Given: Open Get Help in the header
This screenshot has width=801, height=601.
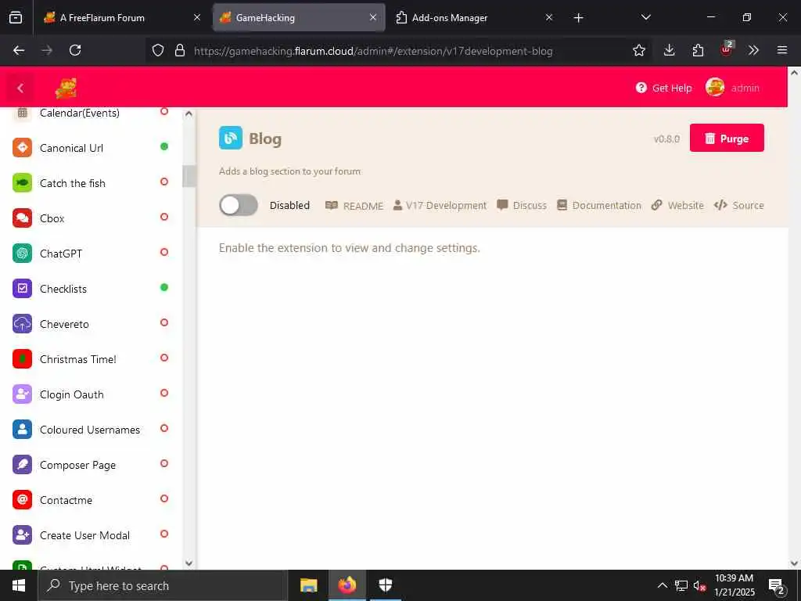Looking at the screenshot, I should pos(663,88).
